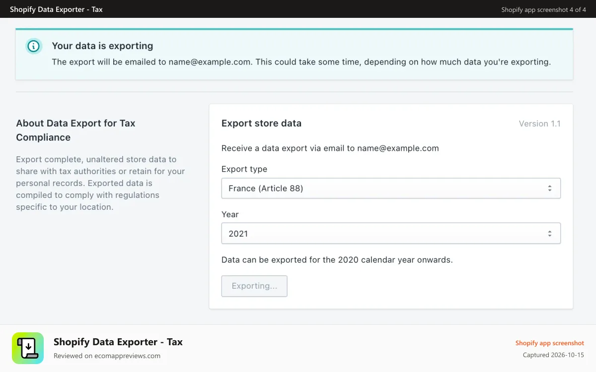Click 'Reviewed on ecomappreviews.com' text

[107, 356]
